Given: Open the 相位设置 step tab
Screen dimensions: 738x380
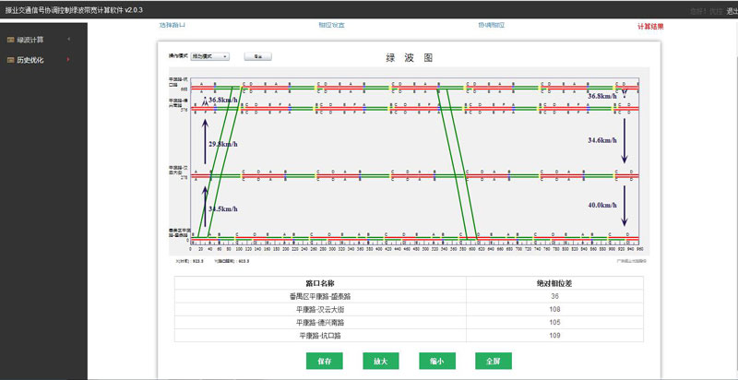Looking at the screenshot, I should pos(331,26).
